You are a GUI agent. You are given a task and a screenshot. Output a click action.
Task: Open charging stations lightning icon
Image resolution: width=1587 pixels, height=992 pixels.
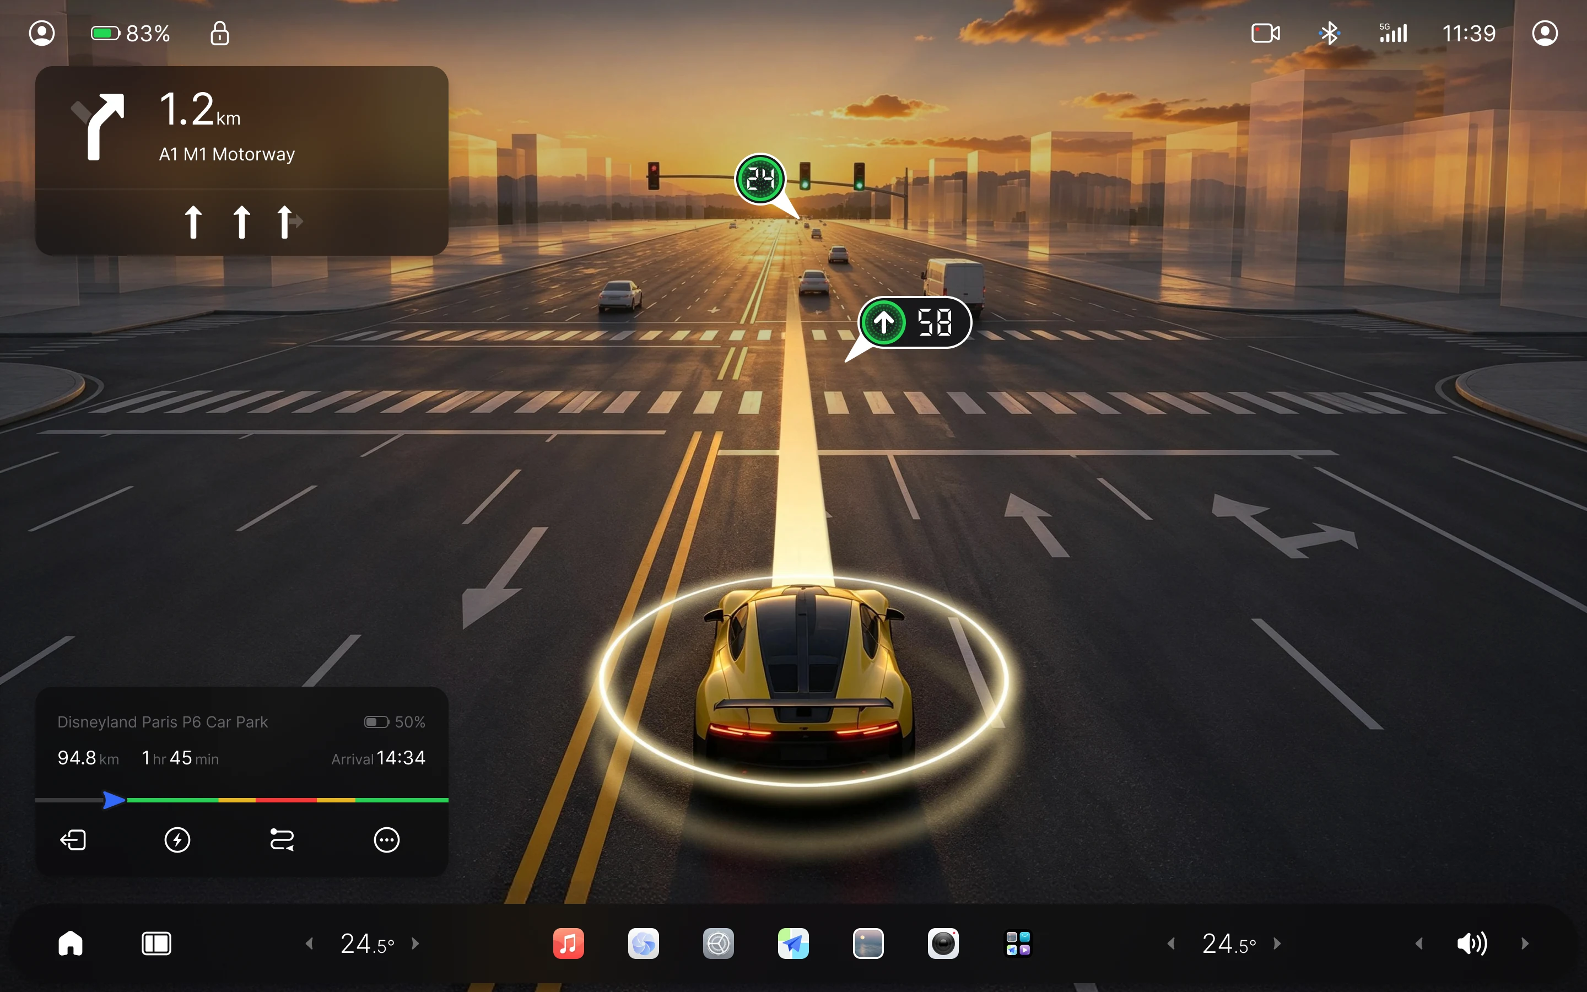pyautogui.click(x=177, y=840)
